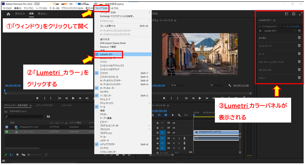Open the 1/2 playback resolution dropdown
305x165 pixels.
pyautogui.click(x=217, y=85)
